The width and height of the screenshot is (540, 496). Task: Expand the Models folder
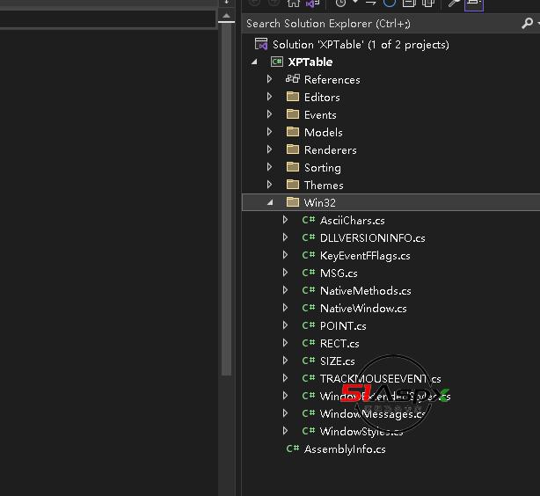pos(270,132)
